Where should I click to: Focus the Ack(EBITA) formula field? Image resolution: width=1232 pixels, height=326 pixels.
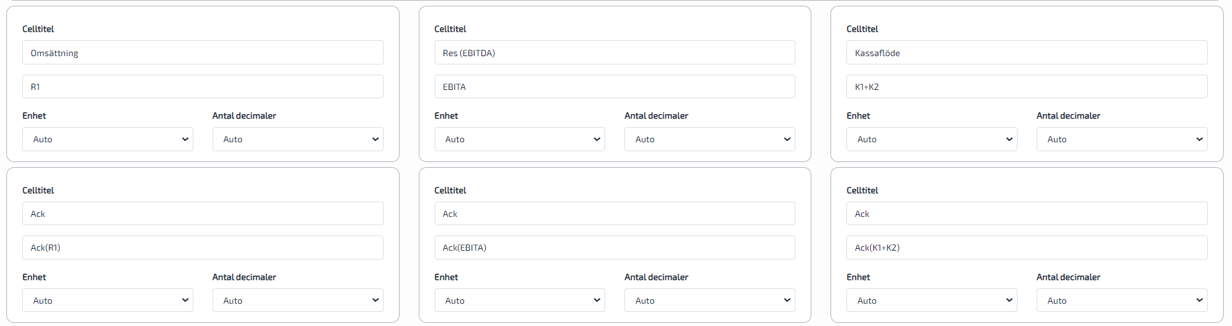click(x=615, y=248)
